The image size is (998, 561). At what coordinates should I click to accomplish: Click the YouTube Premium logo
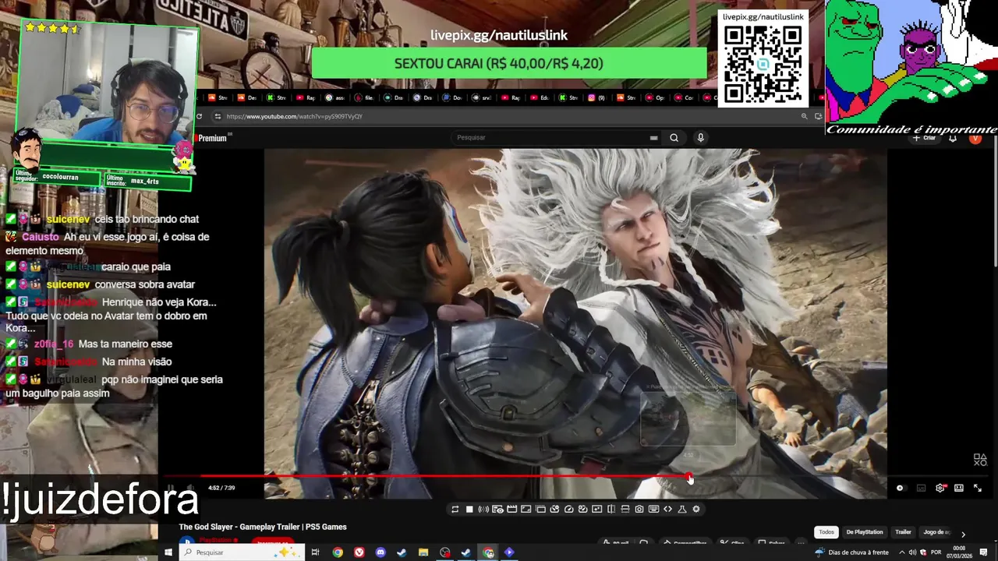[211, 138]
